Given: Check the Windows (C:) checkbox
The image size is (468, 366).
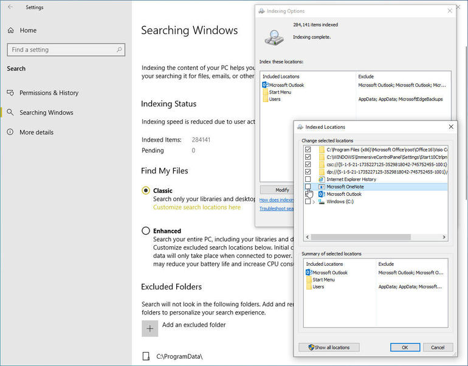Looking at the screenshot, I should point(308,201).
